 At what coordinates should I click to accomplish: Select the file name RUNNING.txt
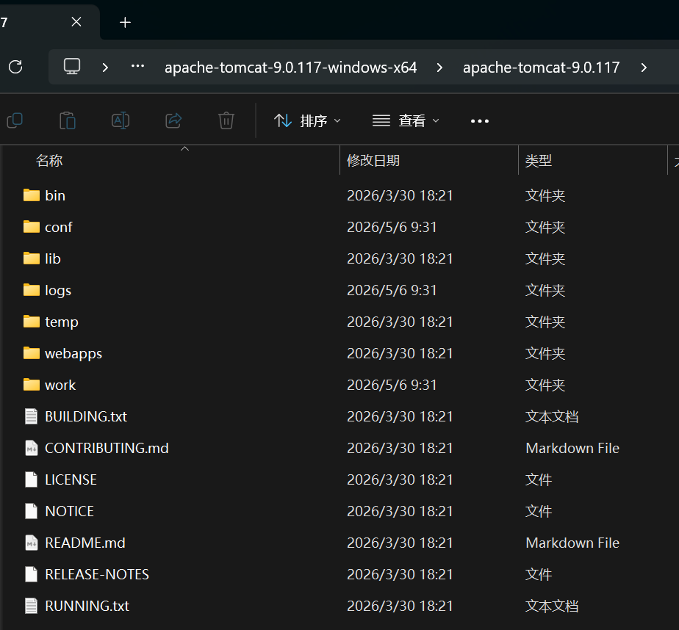point(87,607)
